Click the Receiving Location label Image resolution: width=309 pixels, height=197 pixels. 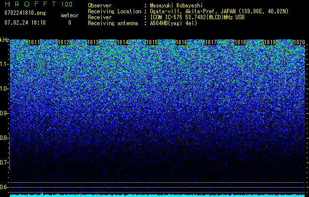[x=114, y=11]
